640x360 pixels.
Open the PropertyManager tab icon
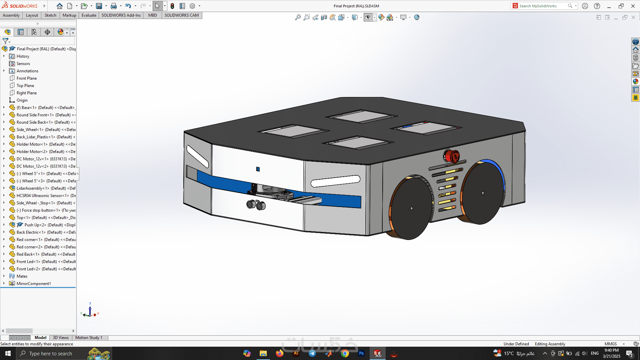point(21,32)
